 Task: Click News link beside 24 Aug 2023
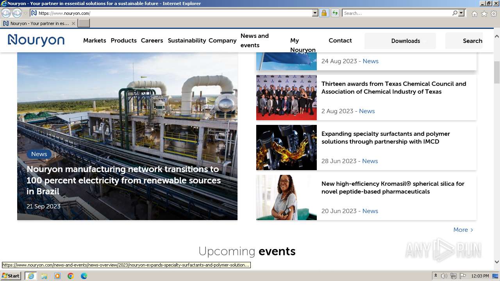(x=370, y=61)
